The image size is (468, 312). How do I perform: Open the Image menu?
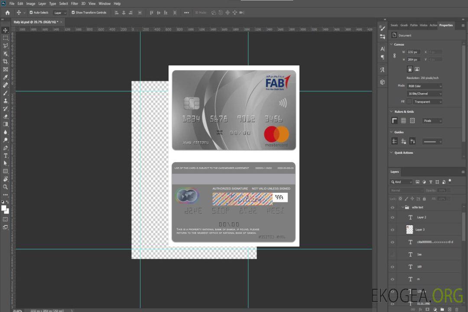tap(31, 3)
